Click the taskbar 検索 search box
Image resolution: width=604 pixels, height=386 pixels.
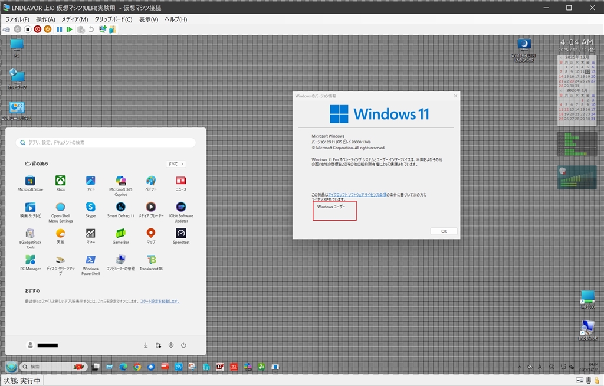[53, 367]
